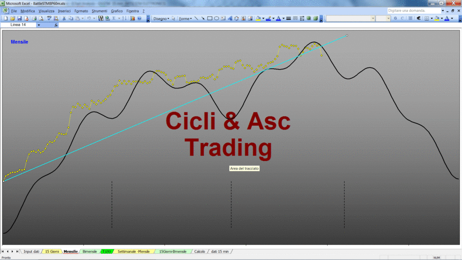Viewport: 462px width, 260px height.
Task: Click the Name Box showing Linea 14
Action: (x=18, y=25)
